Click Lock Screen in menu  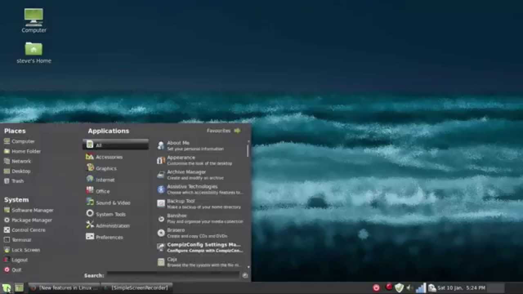[x=22, y=250]
